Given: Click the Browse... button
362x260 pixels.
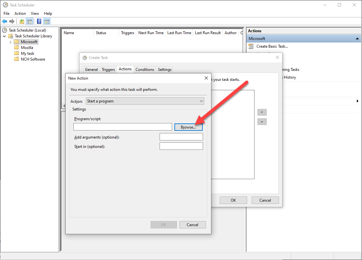Looking at the screenshot, I should 188,127.
